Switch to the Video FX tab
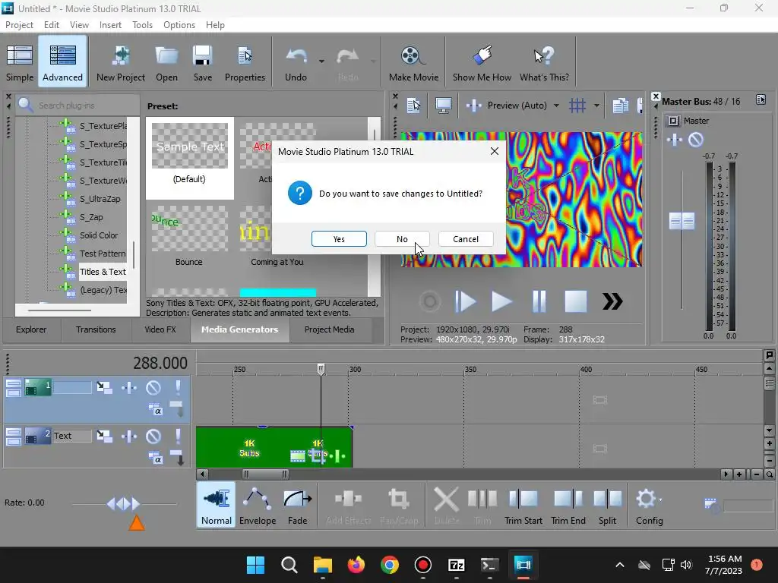The image size is (778, 583). coord(160,329)
